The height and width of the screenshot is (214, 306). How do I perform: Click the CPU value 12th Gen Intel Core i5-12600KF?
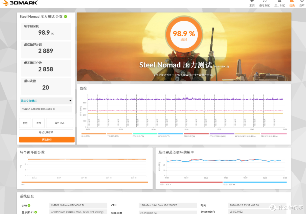168,205
